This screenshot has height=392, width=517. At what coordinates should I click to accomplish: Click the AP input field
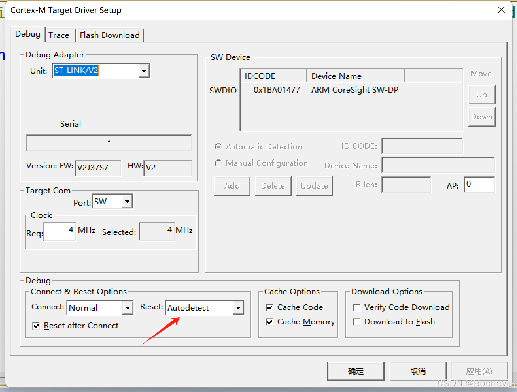point(479,185)
